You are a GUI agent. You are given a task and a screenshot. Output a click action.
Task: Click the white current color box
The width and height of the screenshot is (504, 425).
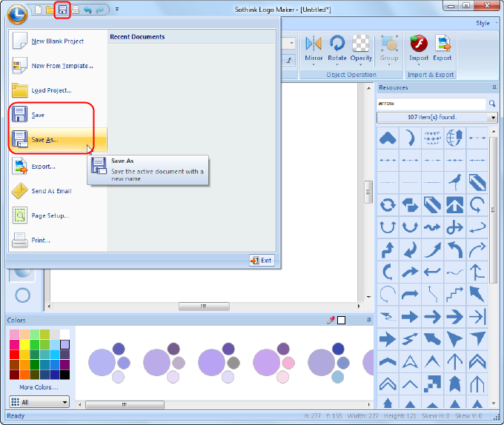[x=342, y=321]
